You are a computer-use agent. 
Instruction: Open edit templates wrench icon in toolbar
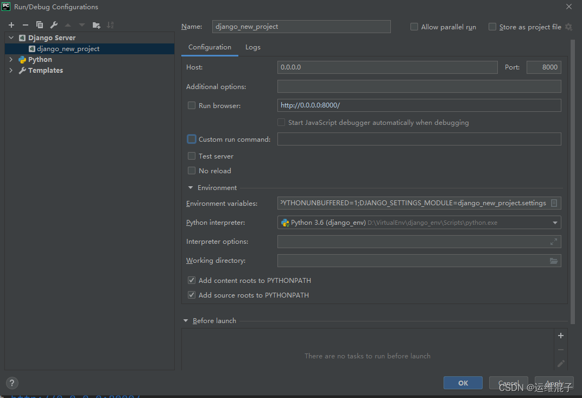pyautogui.click(x=54, y=25)
